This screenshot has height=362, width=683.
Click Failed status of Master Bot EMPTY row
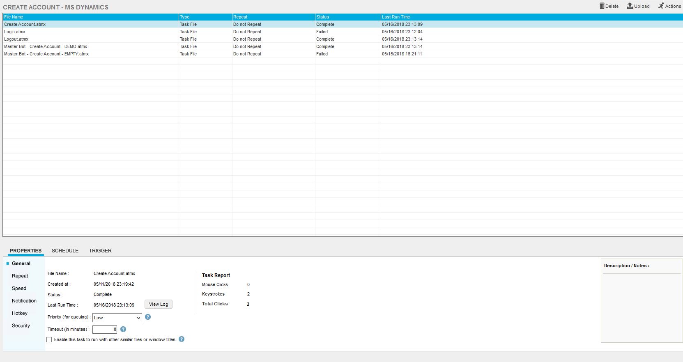tap(322, 54)
